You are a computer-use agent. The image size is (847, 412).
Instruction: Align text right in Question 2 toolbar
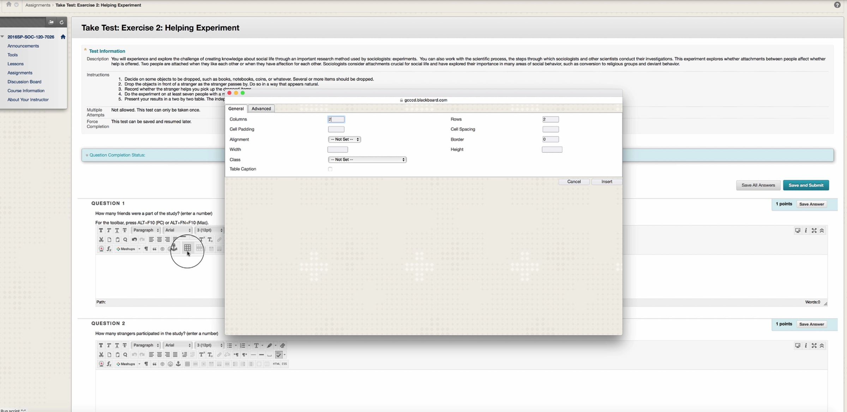(167, 355)
